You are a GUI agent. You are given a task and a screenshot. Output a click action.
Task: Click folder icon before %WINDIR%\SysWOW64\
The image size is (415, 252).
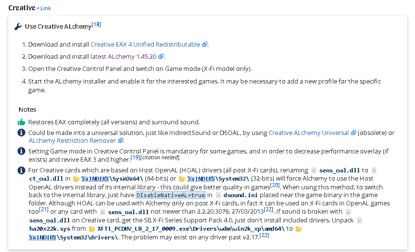[x=76, y=179]
